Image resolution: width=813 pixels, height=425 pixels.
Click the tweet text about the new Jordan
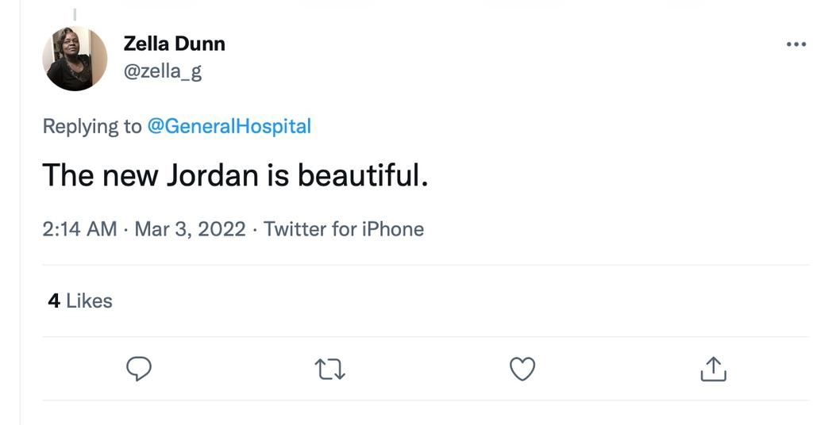pos(235,175)
